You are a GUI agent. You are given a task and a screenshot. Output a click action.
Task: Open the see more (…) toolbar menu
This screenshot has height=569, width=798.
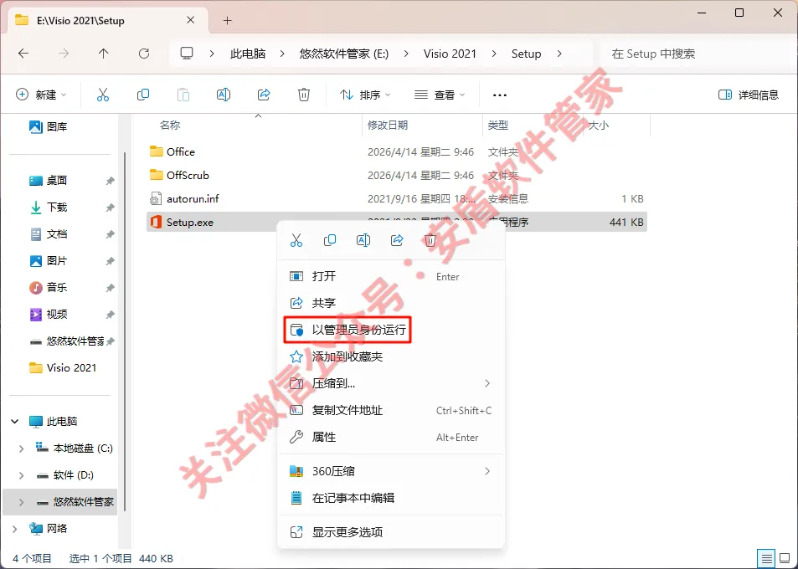tap(500, 95)
